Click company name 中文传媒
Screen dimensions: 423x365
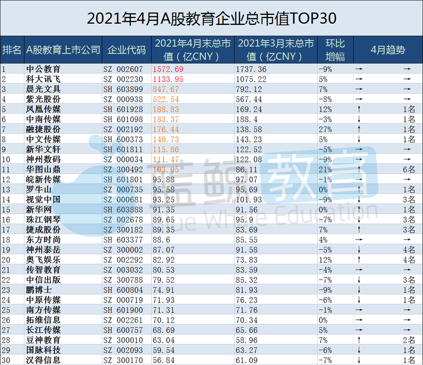tap(43, 139)
